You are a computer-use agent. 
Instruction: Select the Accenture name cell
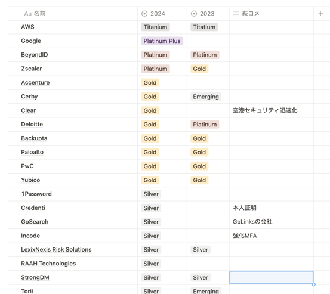[73, 83]
